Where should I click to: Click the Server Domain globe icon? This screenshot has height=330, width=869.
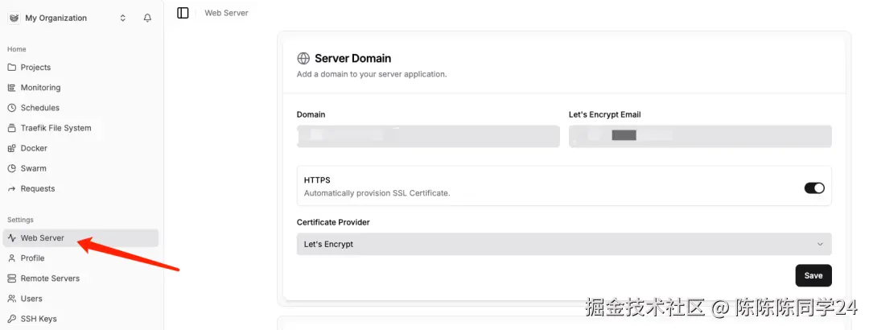pyautogui.click(x=303, y=58)
